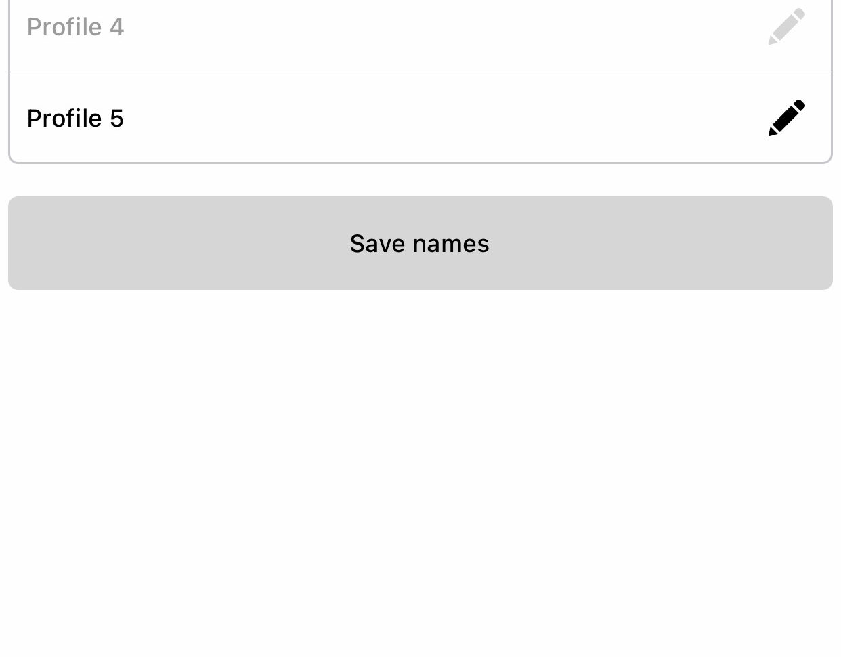
Task: Select the greyed Profile 4 name text
Action: (75, 27)
